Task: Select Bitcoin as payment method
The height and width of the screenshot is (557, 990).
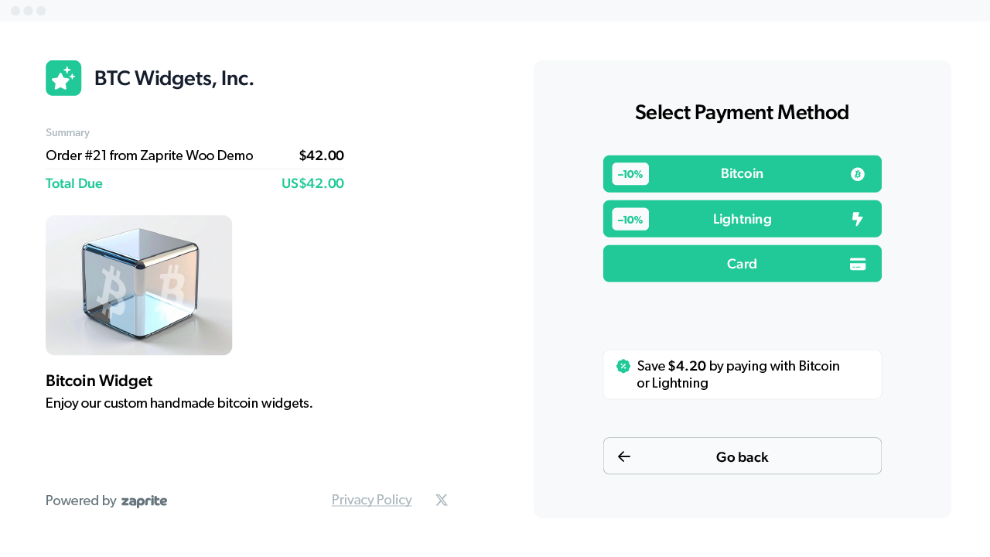Action: click(x=742, y=173)
